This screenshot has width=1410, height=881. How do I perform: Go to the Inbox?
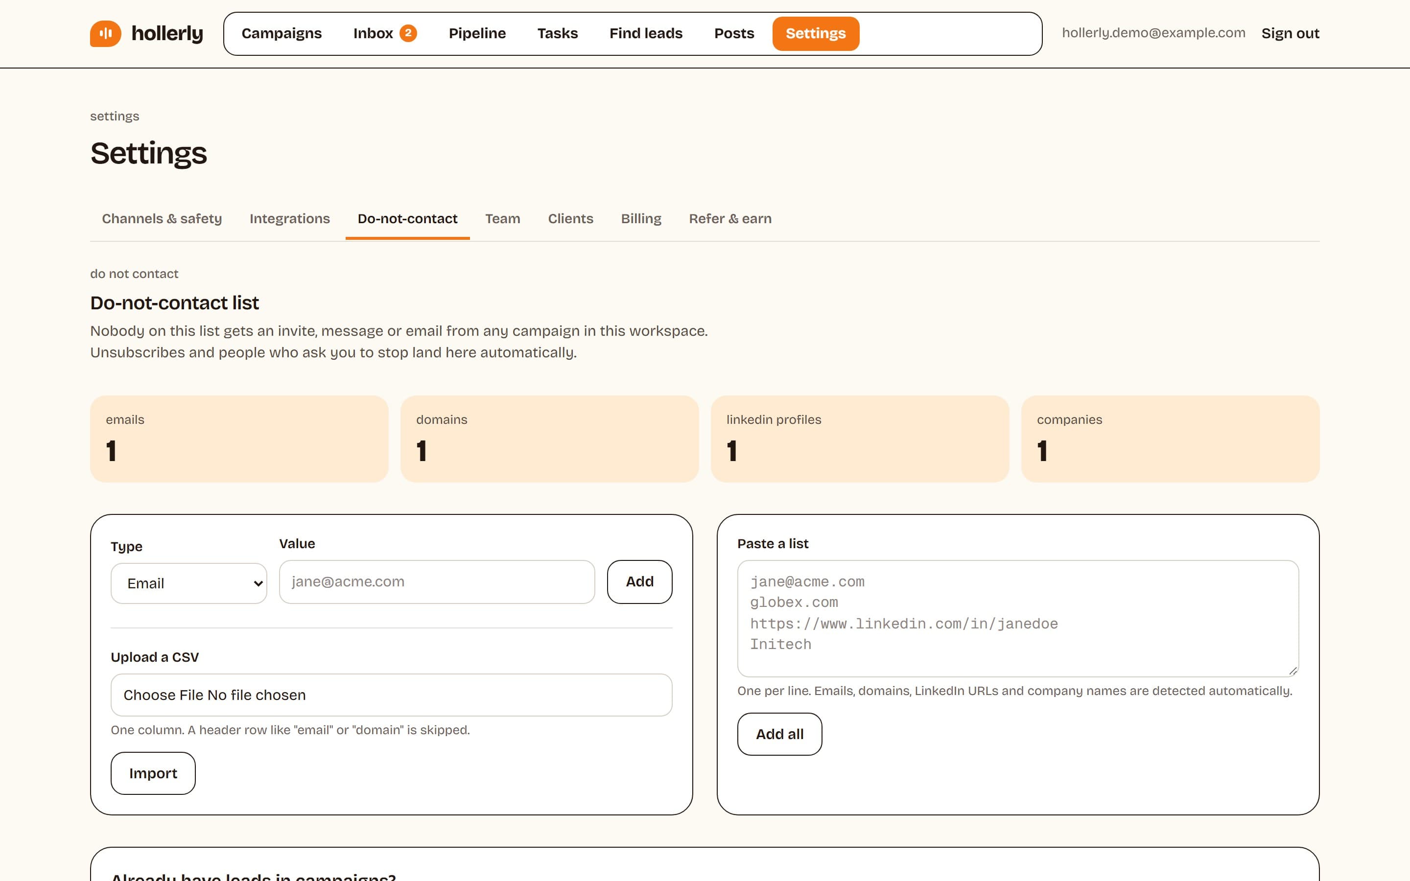(384, 33)
